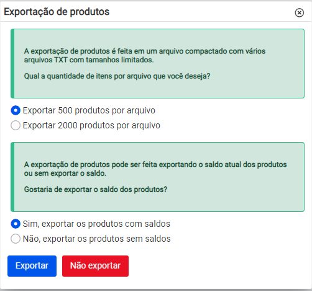Close the Exportação de produtos dialog
The height and width of the screenshot is (291, 312).
(x=299, y=12)
